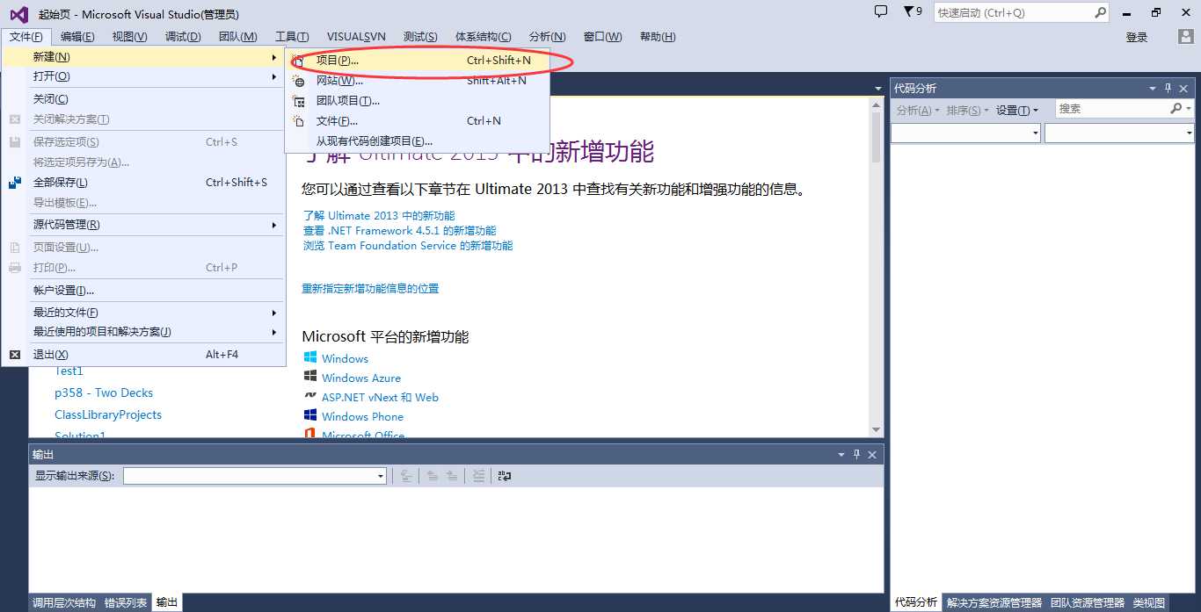Choose 从现有代码创建项目(E)...
This screenshot has height=612, width=1201.
[x=418, y=141]
